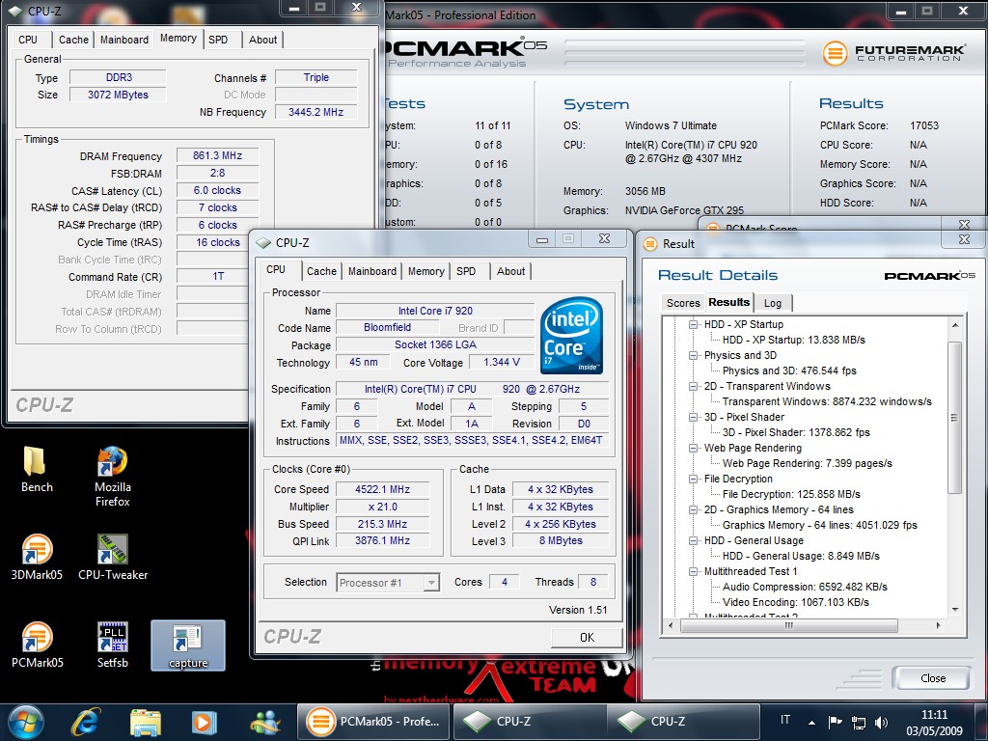
Task: Click scroll down arrow in results tree
Action: tap(954, 610)
